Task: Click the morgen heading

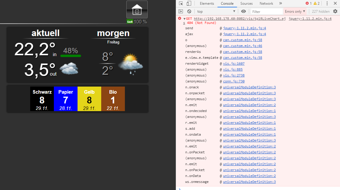Action: tap(113, 33)
